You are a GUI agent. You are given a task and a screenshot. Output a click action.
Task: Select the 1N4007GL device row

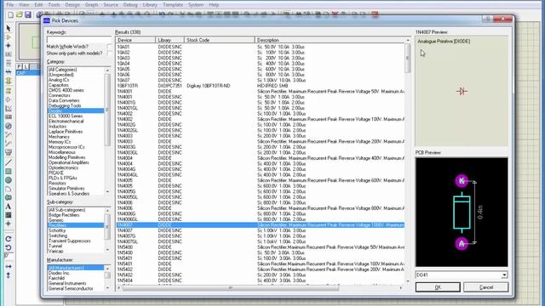click(x=261, y=241)
